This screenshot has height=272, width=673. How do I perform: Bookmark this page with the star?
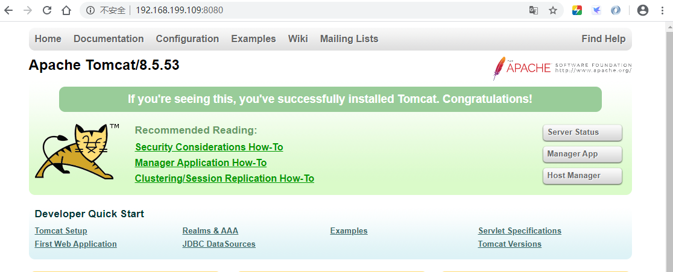click(x=552, y=10)
